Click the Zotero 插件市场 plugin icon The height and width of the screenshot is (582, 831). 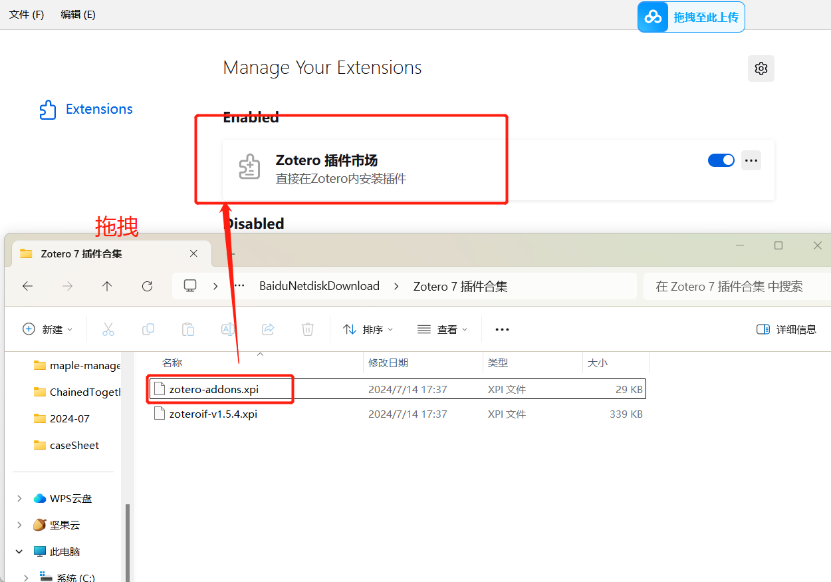[x=249, y=166]
